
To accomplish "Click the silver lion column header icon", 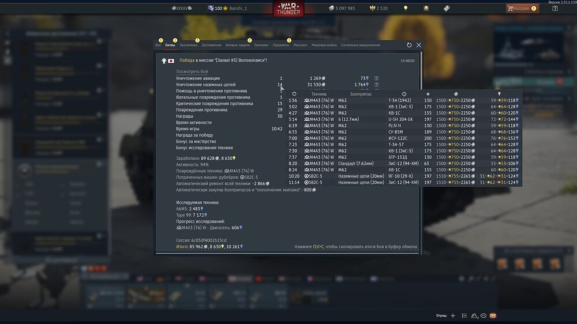I will pyautogui.click(x=456, y=94).
